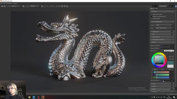This screenshot has width=177, height=99.
Task: Pick a hue on the color wheel ring
Action: click(159, 53)
